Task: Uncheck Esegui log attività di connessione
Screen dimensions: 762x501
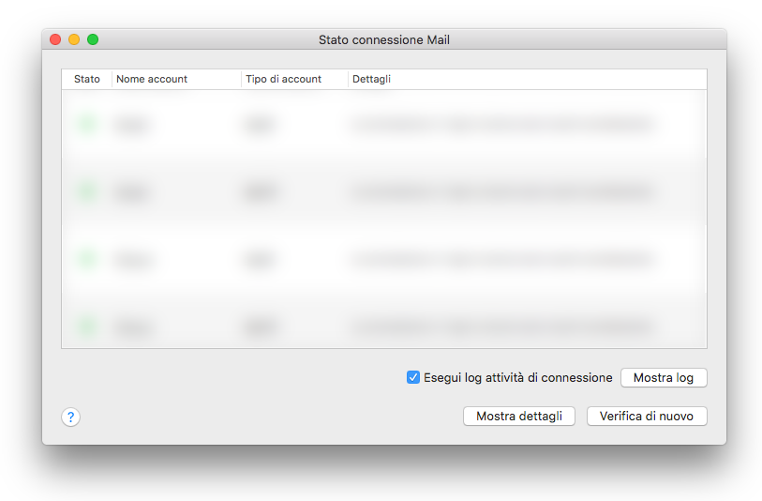Action: pyautogui.click(x=413, y=377)
